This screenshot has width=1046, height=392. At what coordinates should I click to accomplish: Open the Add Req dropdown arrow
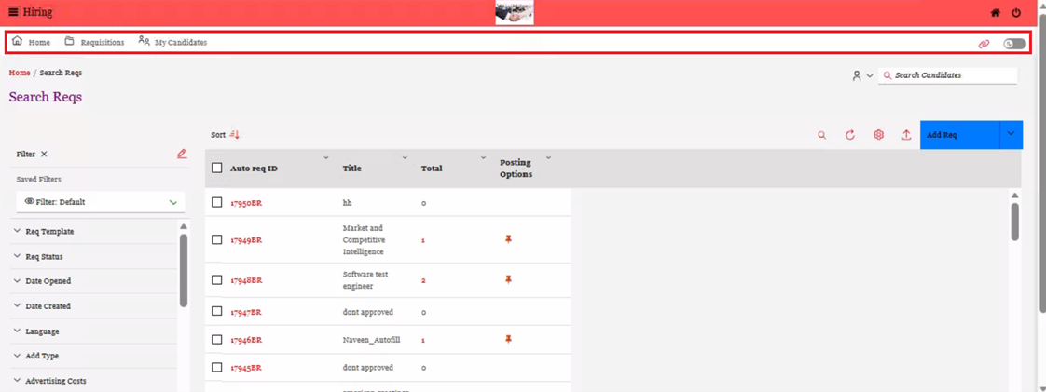(x=1011, y=134)
